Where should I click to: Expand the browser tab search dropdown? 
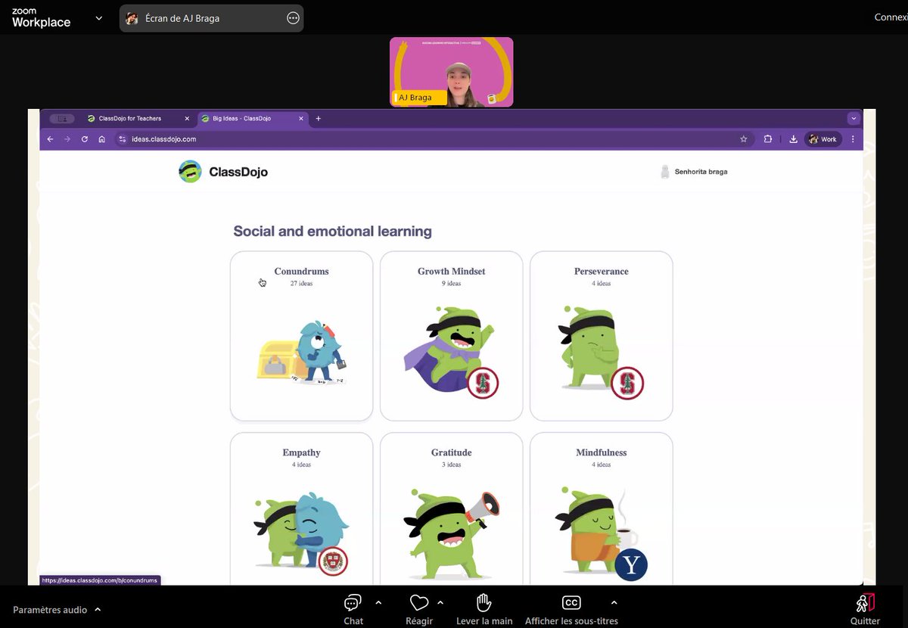pos(854,119)
